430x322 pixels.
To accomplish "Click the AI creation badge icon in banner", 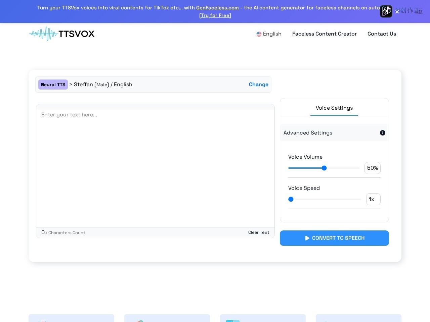I will point(386,11).
